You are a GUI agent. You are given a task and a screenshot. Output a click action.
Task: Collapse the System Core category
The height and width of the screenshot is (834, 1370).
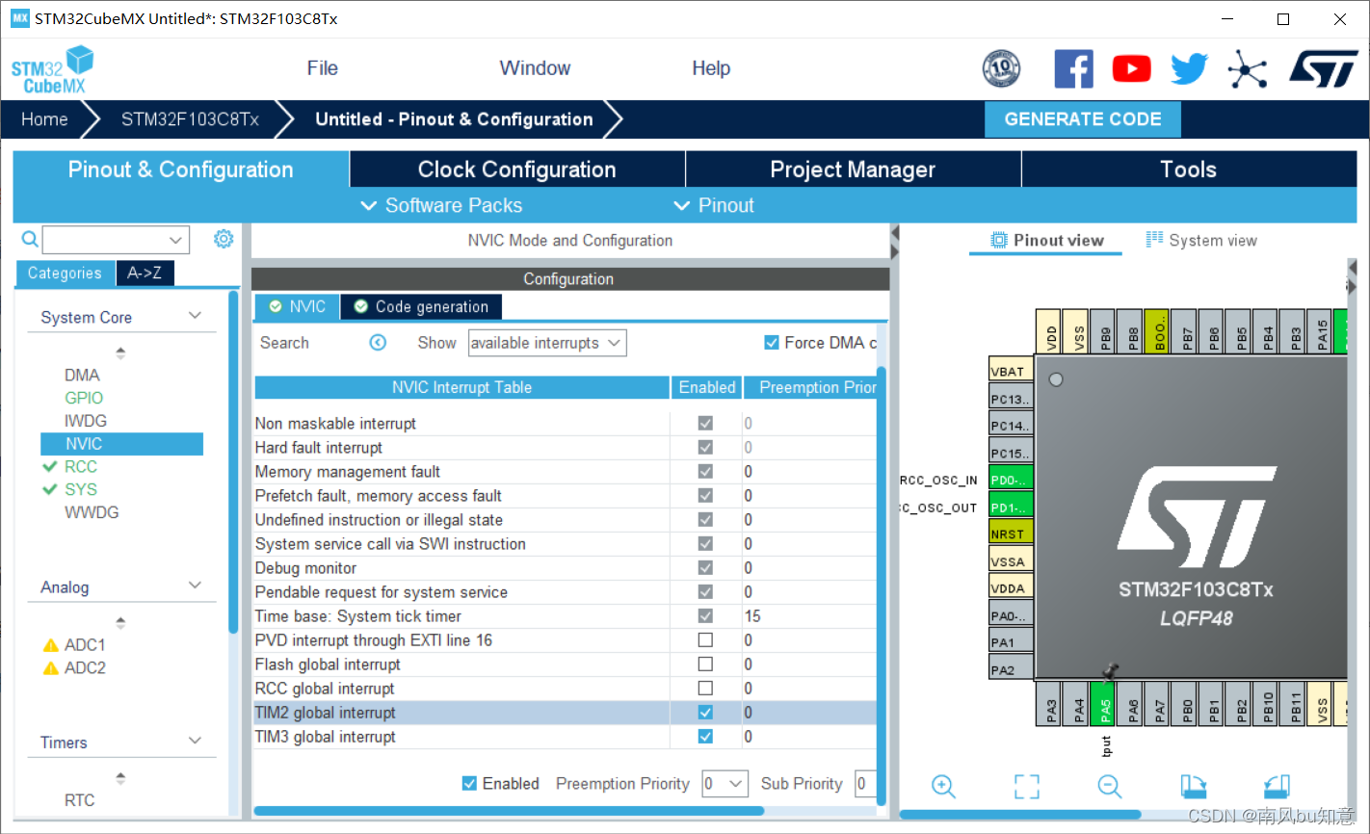coord(196,316)
